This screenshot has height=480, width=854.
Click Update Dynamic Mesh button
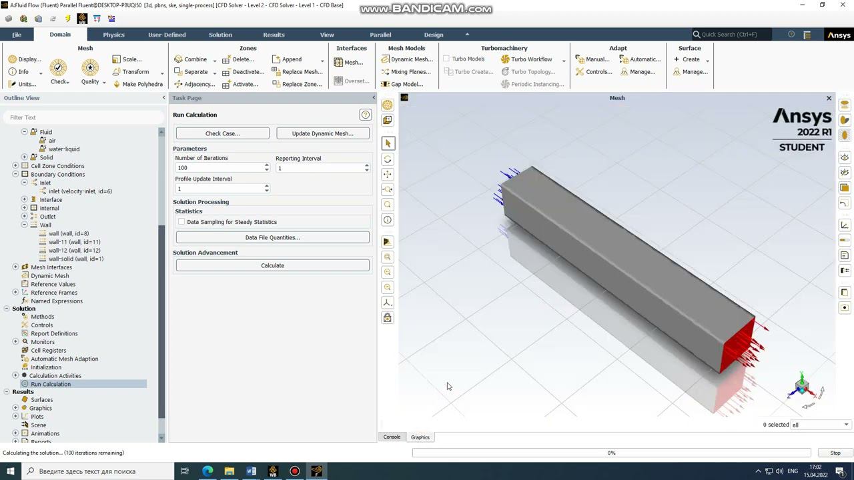click(323, 133)
